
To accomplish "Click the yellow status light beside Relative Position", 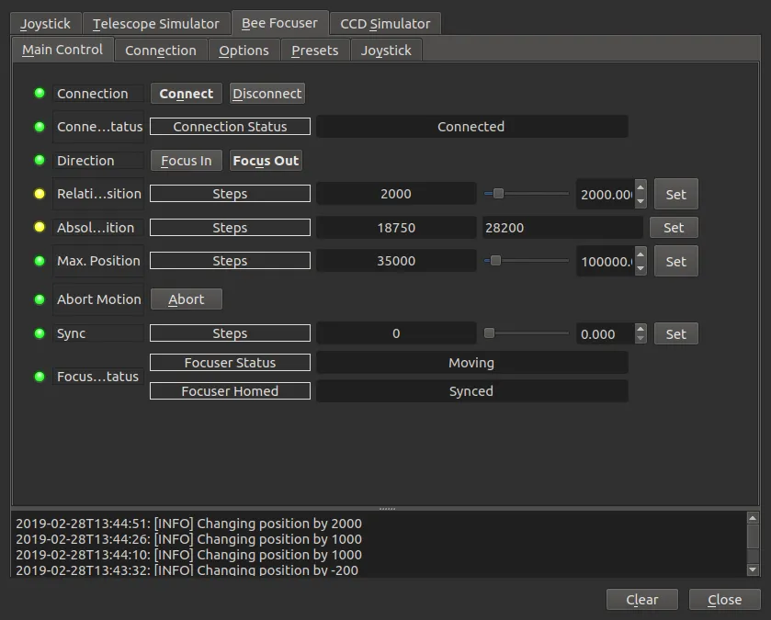I will [x=40, y=194].
